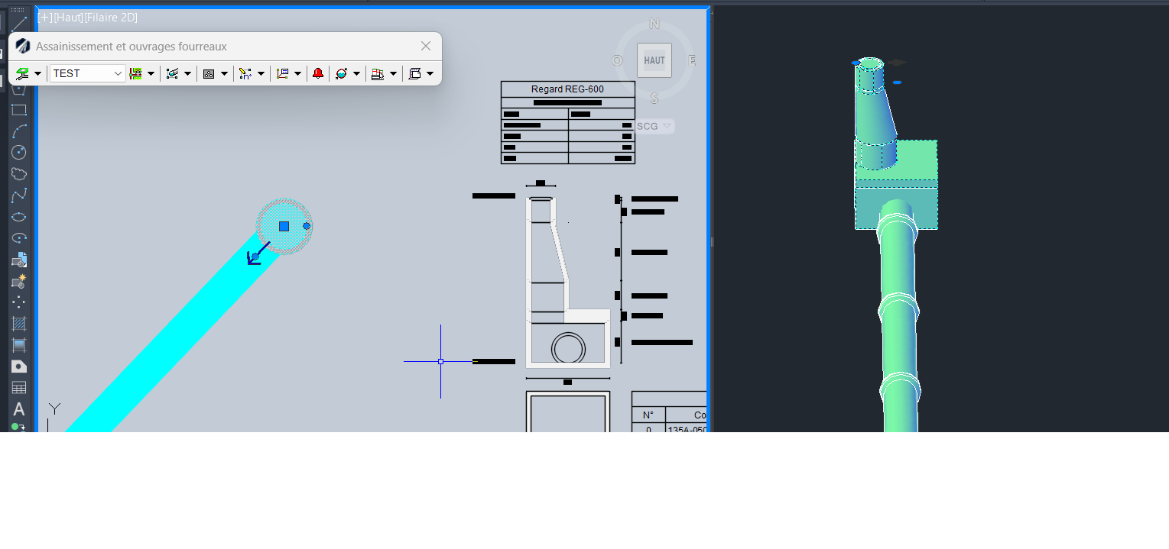Select the Multiline Text tool
This screenshot has height=549, width=1169.
point(19,409)
